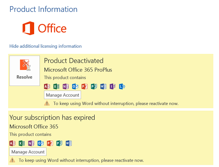Click the OneNote icon in ProPlus row
The height and width of the screenshot is (167, 219).
(x=66, y=86)
